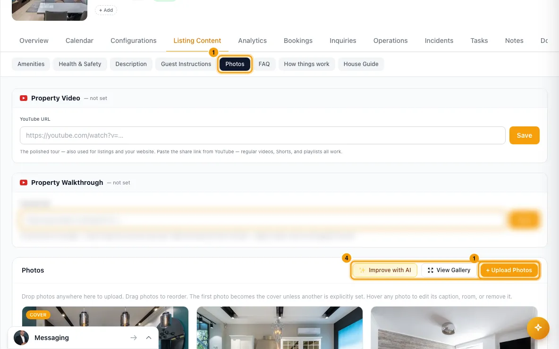Select the third photo thumbnail

click(454, 328)
